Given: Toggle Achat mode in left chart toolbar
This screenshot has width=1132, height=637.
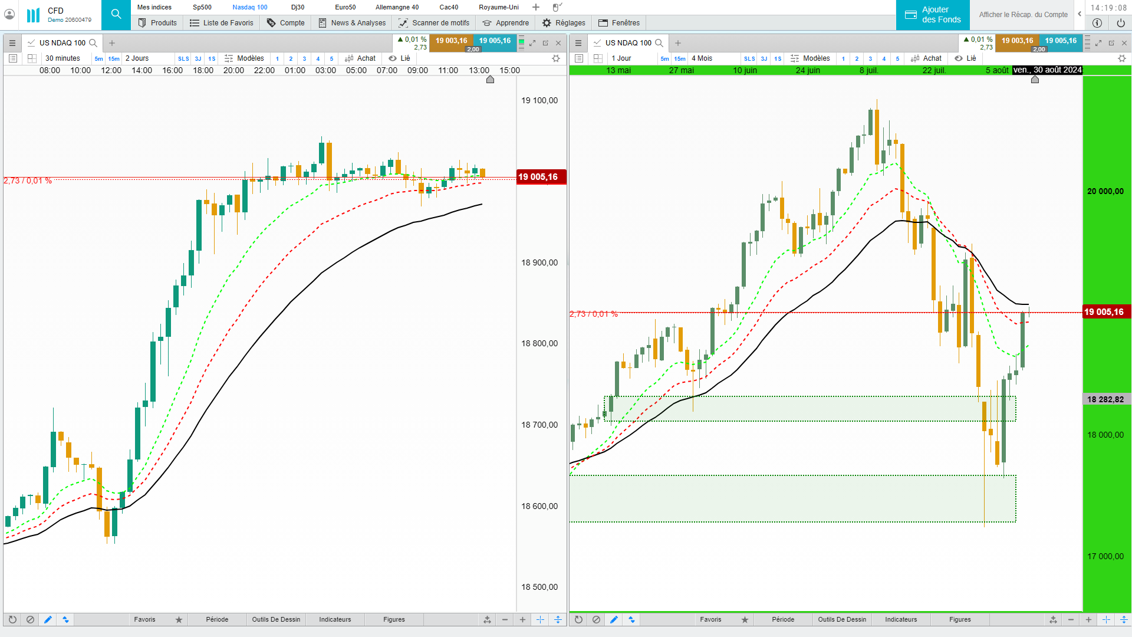Looking at the screenshot, I should [360, 58].
